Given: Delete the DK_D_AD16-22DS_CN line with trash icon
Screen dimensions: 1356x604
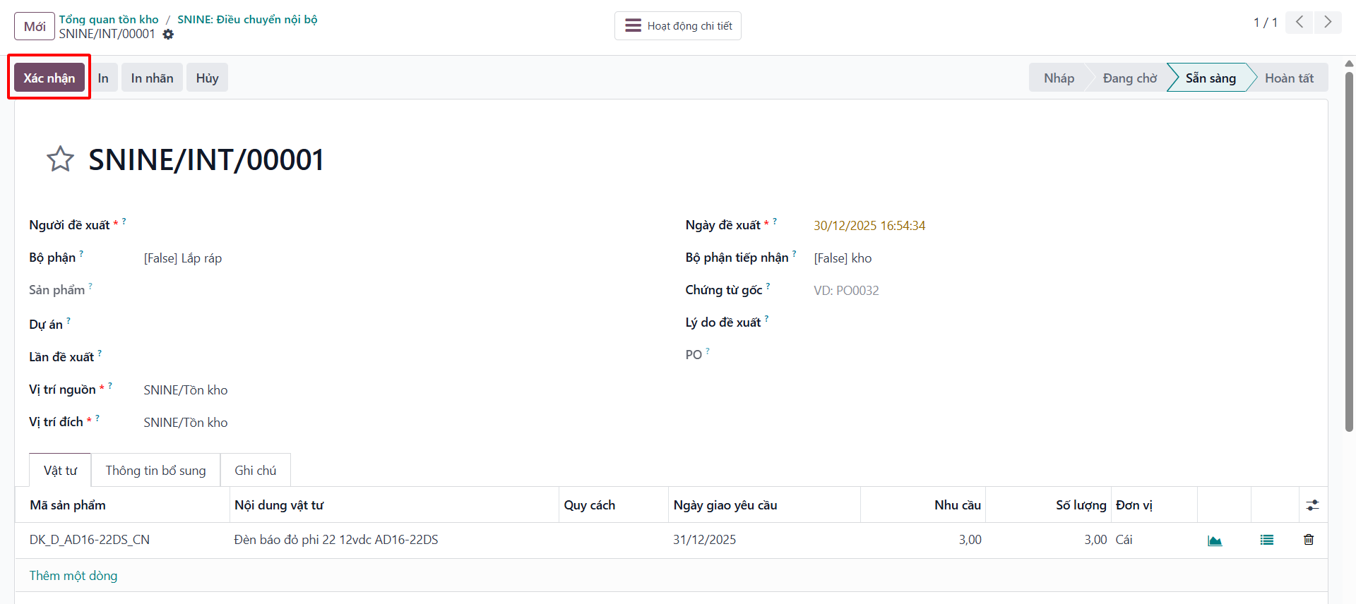Looking at the screenshot, I should [x=1309, y=540].
